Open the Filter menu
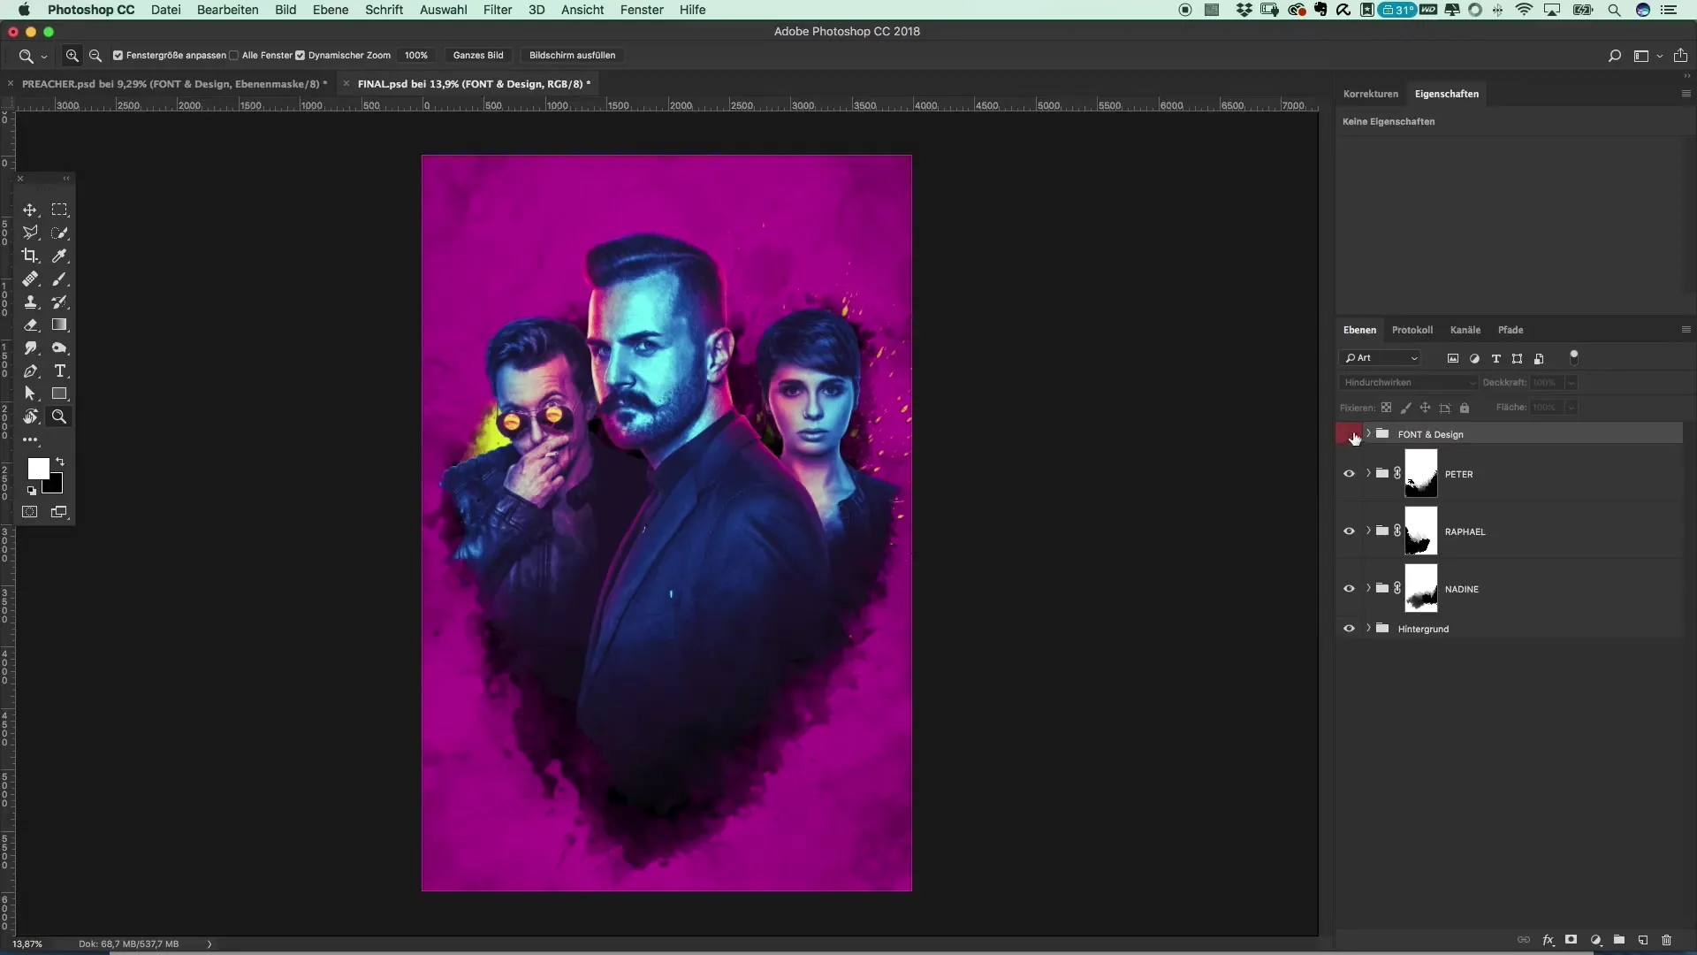 coord(498,10)
